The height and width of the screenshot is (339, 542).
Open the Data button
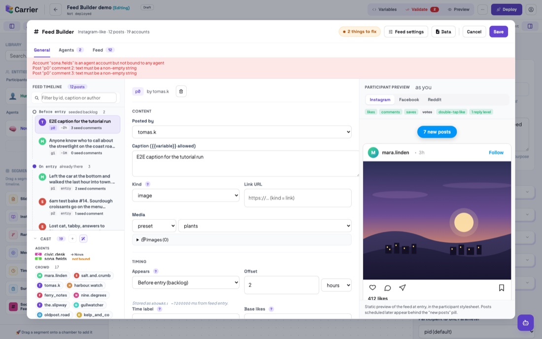[443, 32]
